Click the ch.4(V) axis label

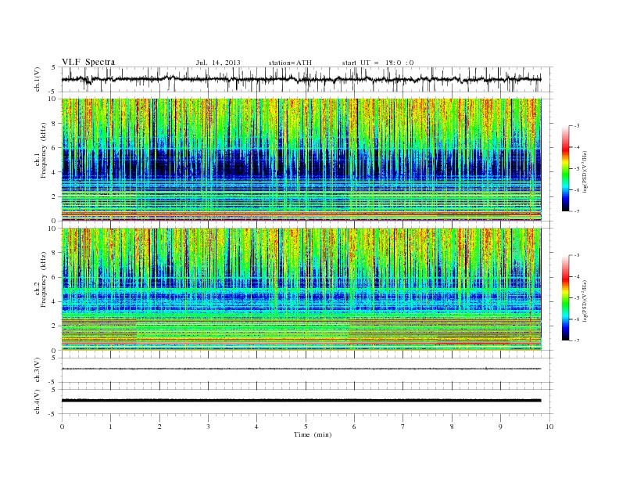(38, 402)
